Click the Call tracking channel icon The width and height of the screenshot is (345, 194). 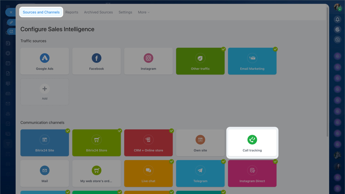(x=252, y=140)
